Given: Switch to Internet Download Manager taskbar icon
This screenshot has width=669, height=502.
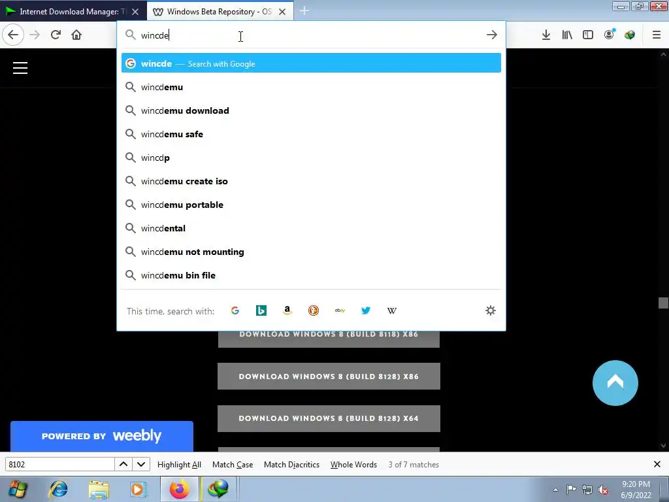Looking at the screenshot, I should click(218, 489).
